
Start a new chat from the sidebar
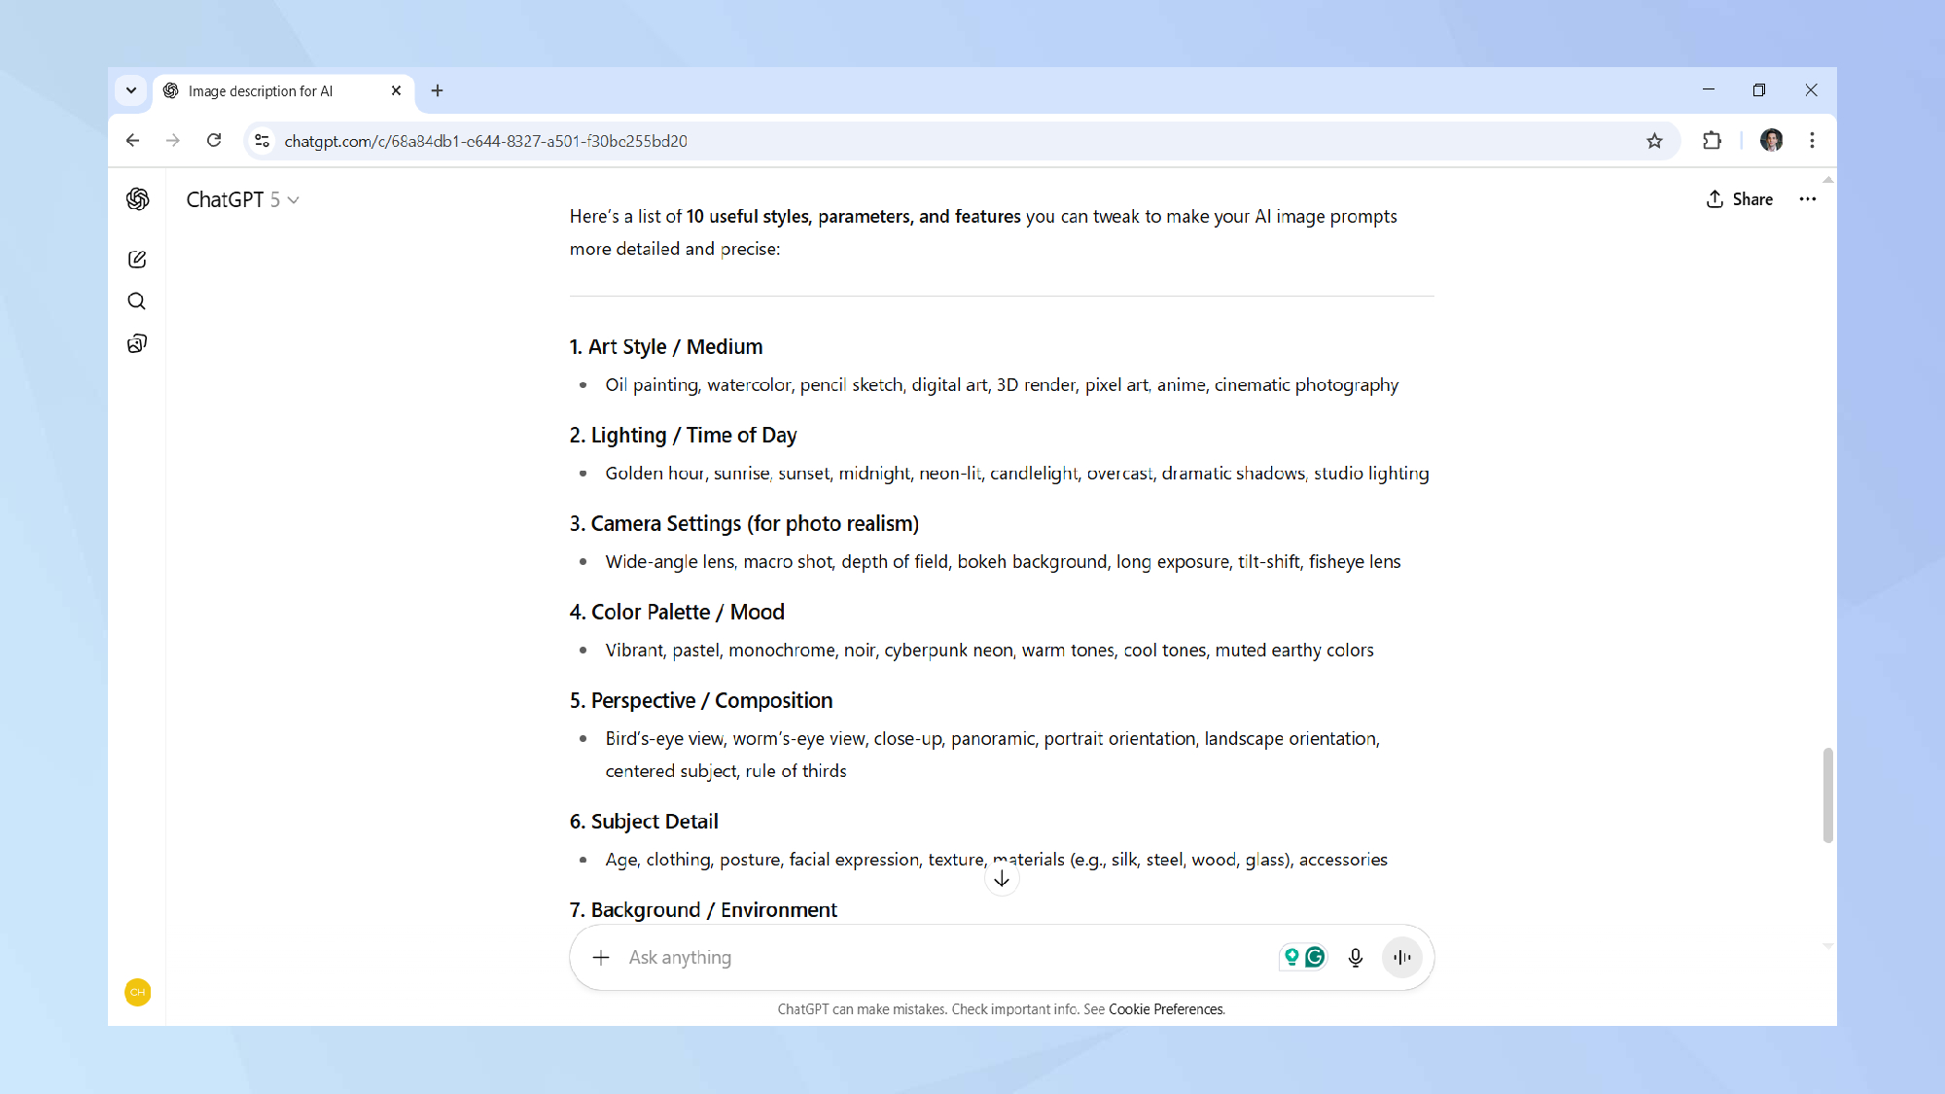[137, 260]
